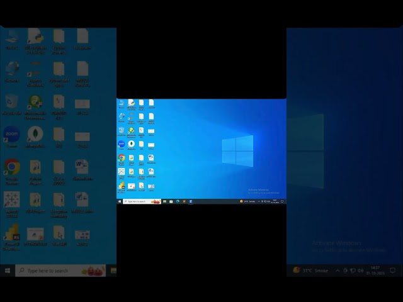Switch to Zoom on the center taskbar
Viewport: 403px width, 302px height.
(190, 201)
